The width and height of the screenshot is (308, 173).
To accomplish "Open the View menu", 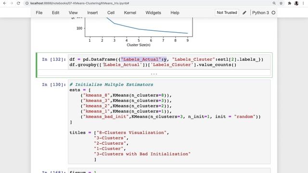I will point(73,13).
